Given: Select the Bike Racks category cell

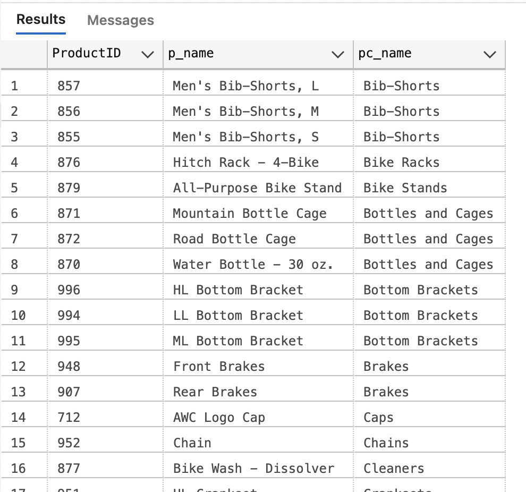Looking at the screenshot, I should (x=429, y=163).
